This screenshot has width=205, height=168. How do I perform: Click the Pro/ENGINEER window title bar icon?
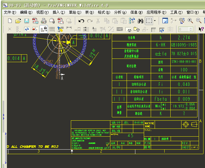coord(5,5)
